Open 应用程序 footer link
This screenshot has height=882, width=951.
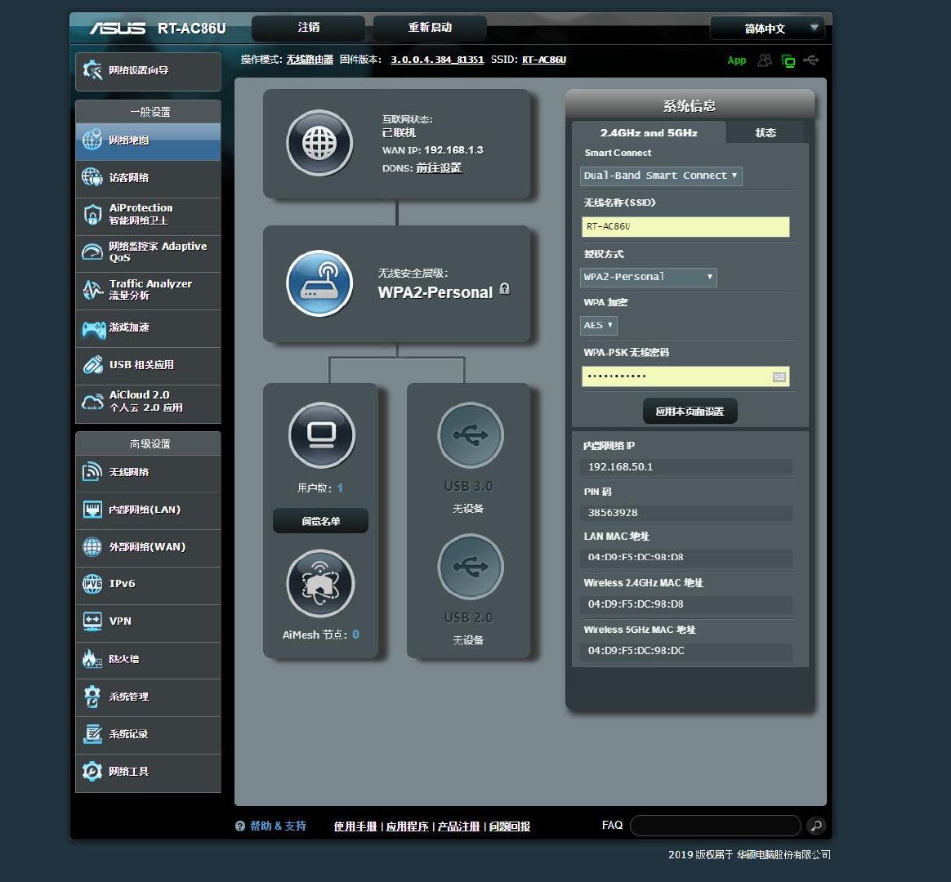click(407, 826)
